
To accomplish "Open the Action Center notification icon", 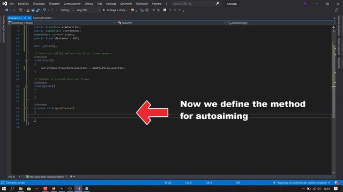I will point(336,188).
